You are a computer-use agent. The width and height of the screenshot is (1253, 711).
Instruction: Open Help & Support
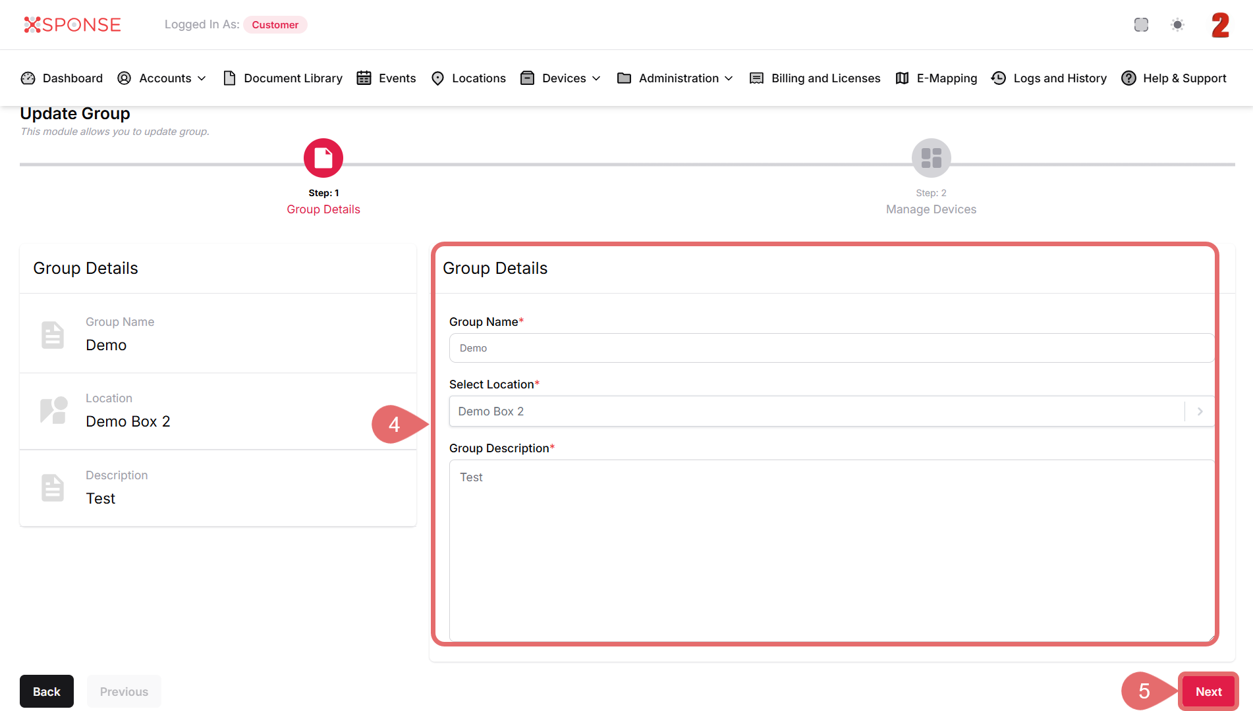point(1174,78)
